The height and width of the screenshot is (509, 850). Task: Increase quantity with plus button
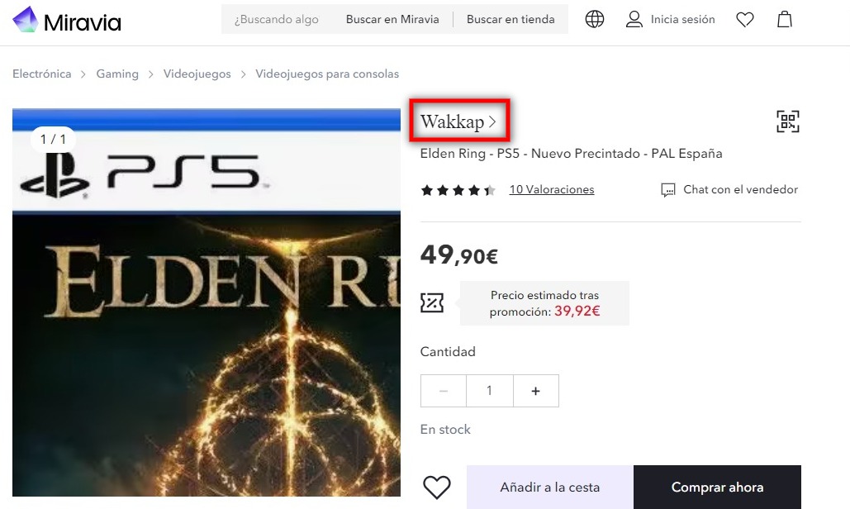point(535,391)
